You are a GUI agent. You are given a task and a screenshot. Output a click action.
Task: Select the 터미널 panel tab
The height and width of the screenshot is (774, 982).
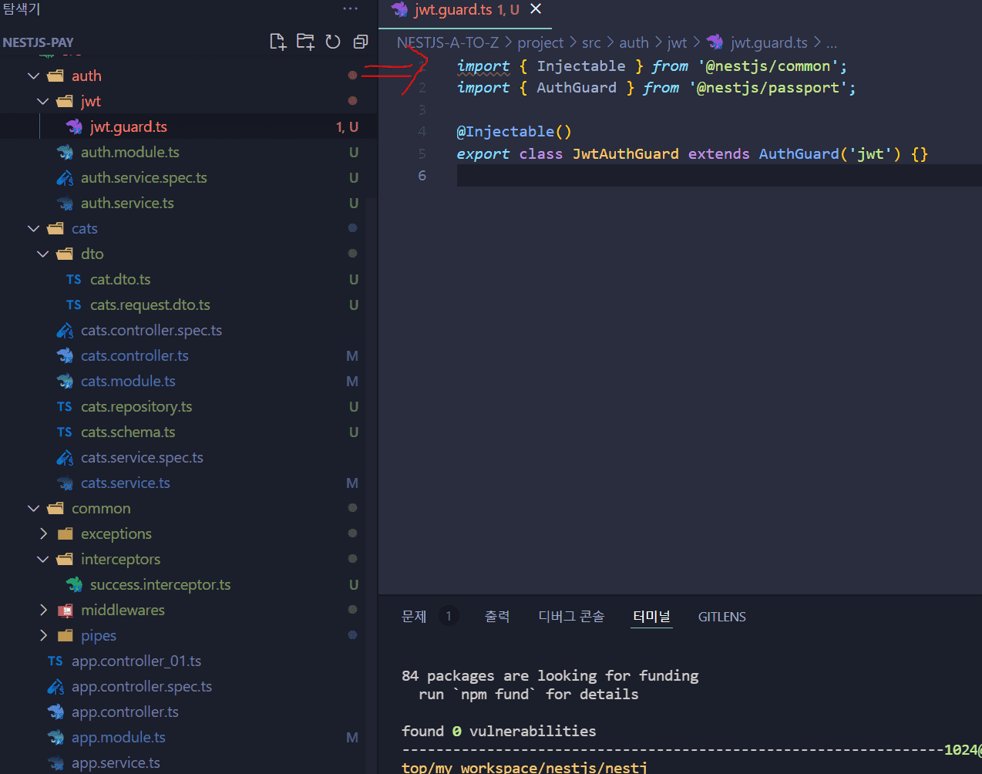pos(651,616)
